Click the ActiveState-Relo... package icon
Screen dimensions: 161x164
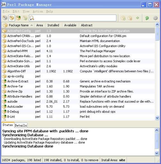[x=4, y=56]
